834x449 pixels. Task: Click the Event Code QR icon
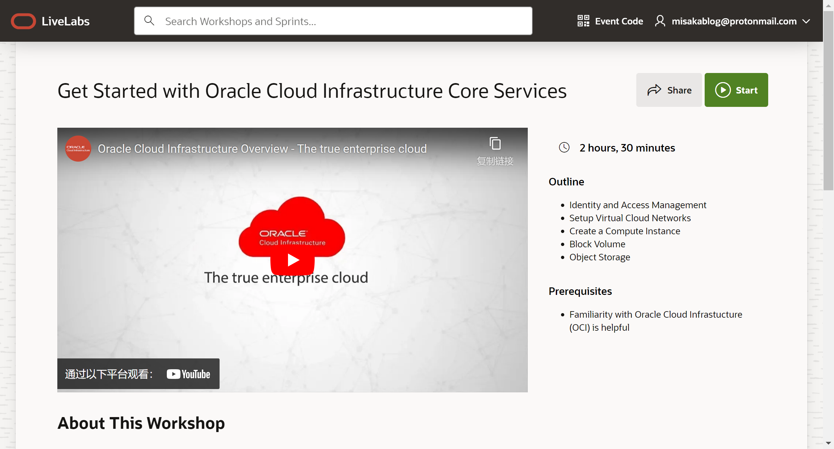583,21
